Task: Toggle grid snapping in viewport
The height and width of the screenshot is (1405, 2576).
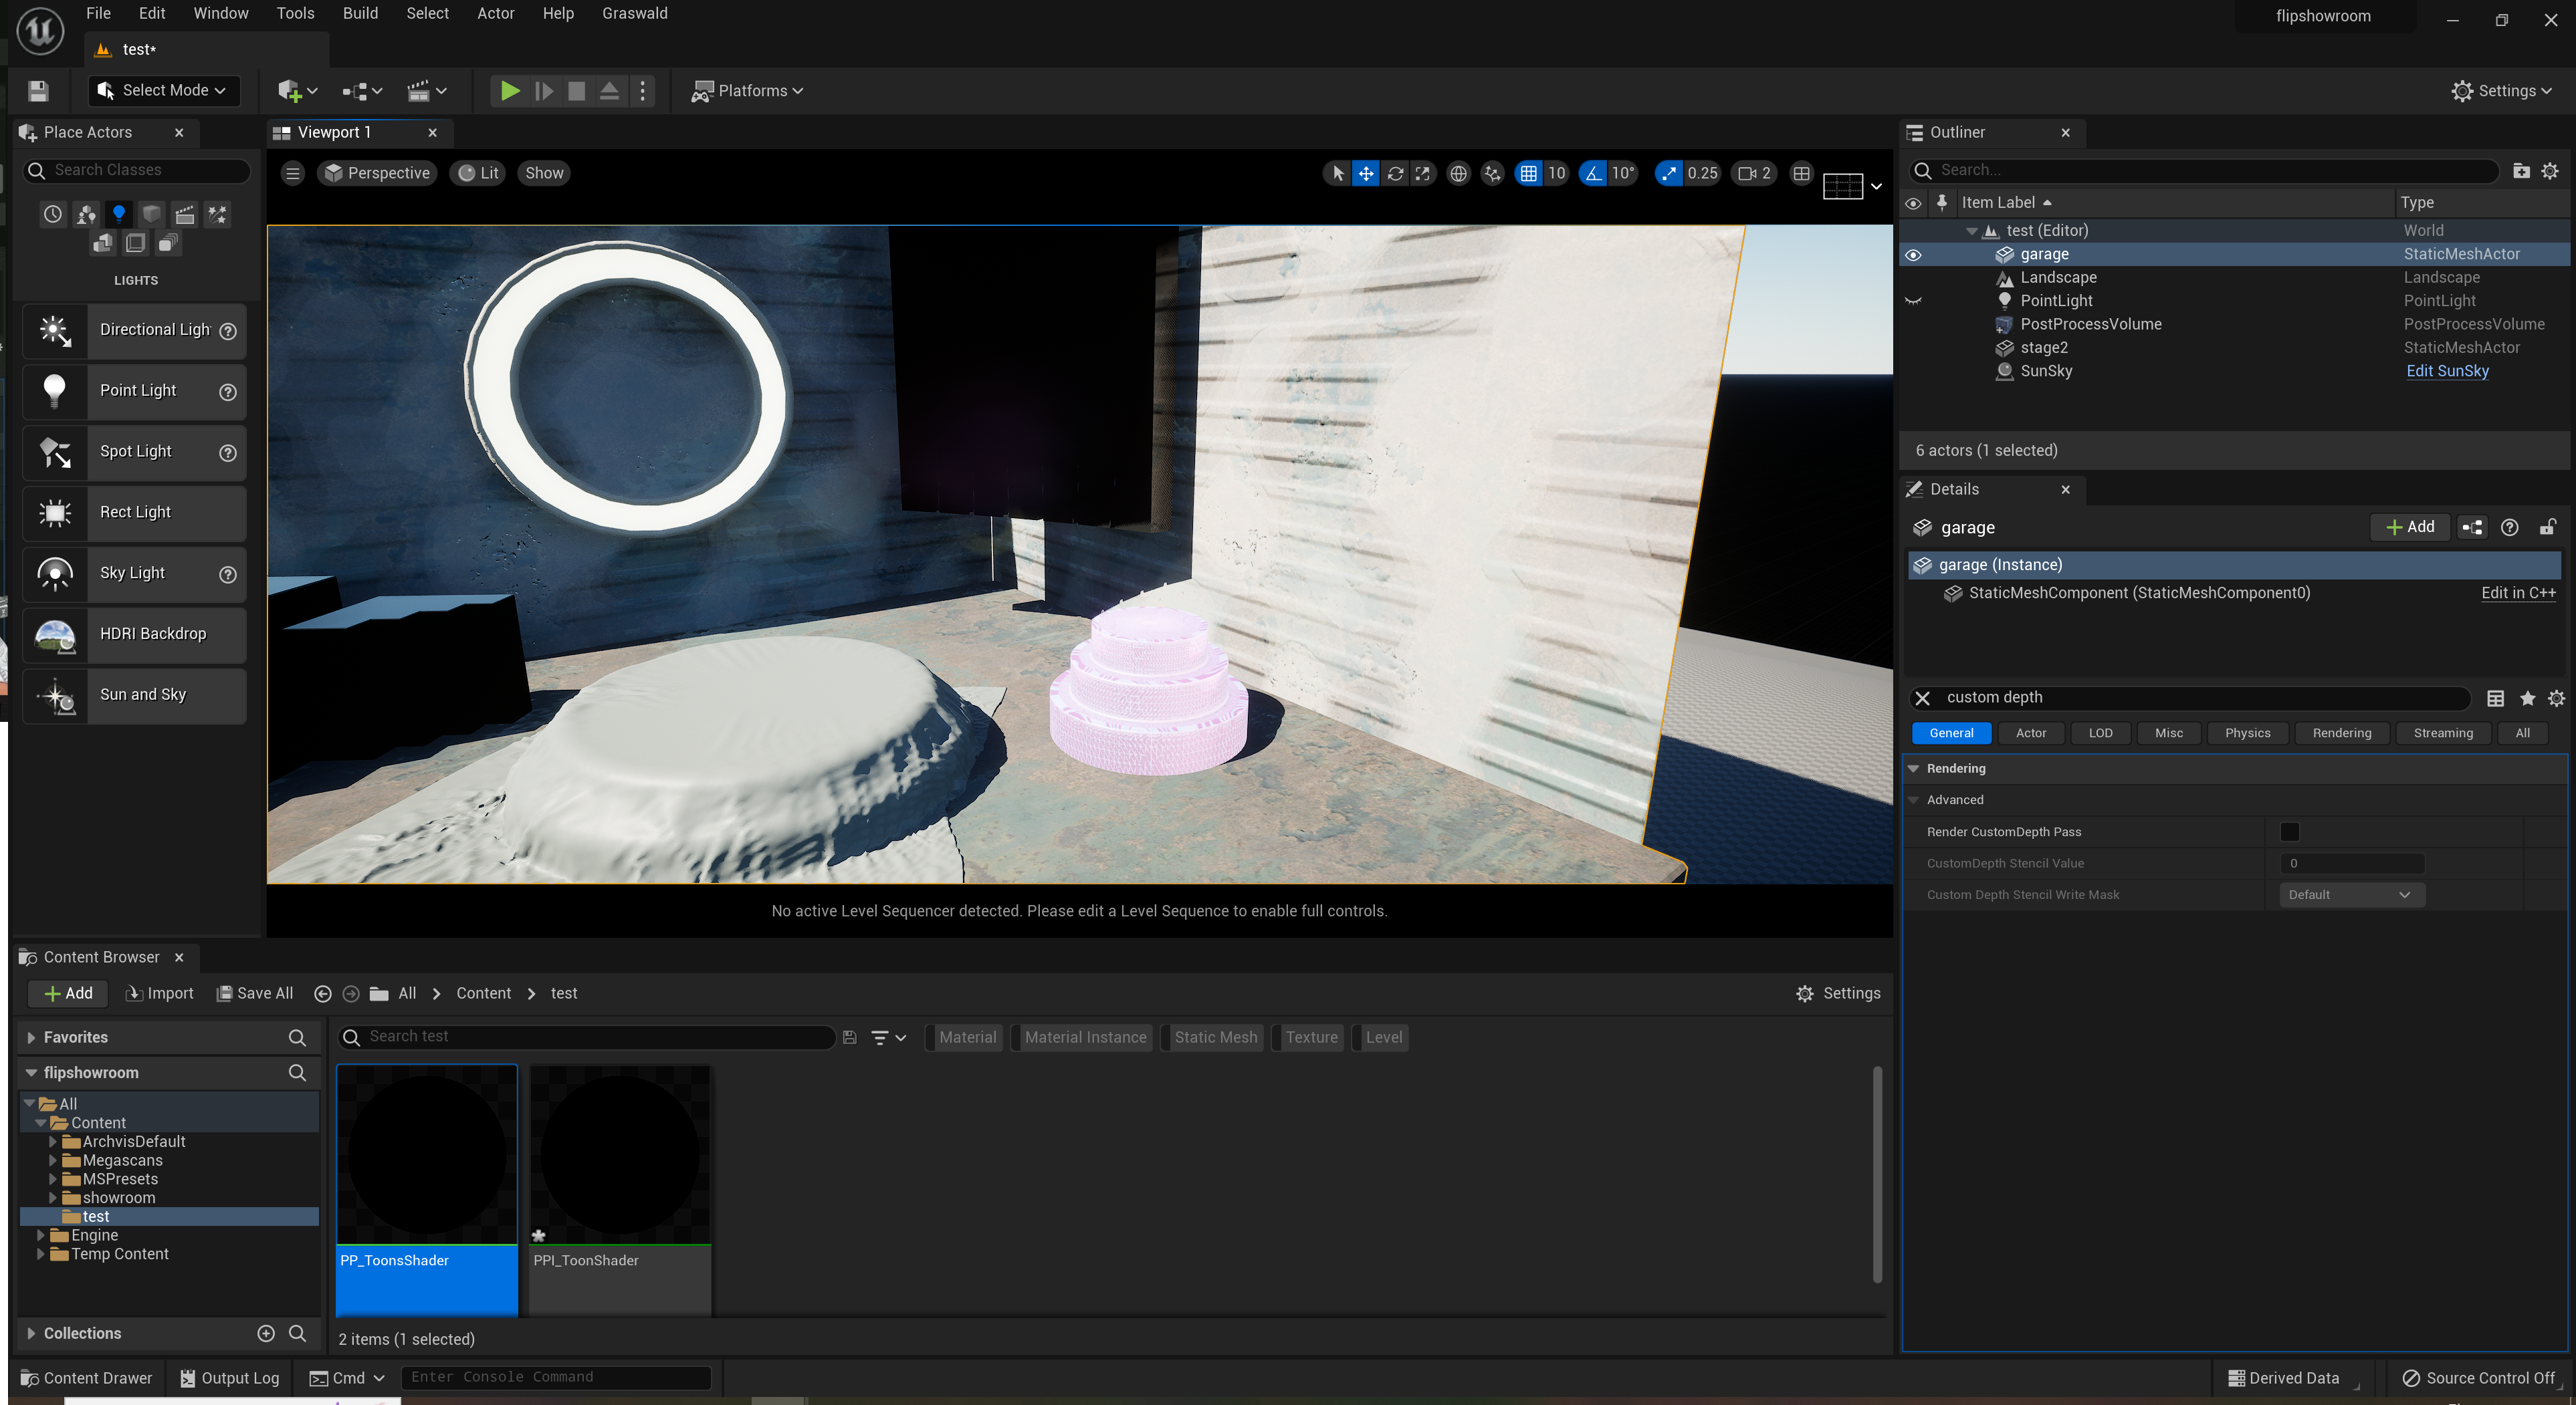Action: pos(1528,173)
